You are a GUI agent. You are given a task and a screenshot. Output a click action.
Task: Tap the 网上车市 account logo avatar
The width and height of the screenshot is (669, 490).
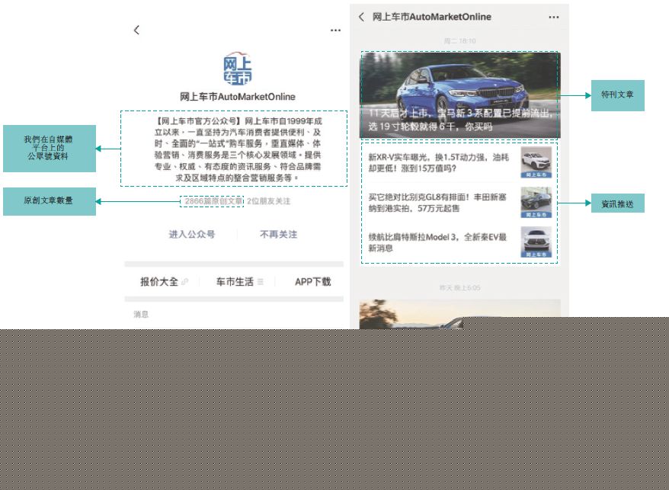tap(237, 69)
